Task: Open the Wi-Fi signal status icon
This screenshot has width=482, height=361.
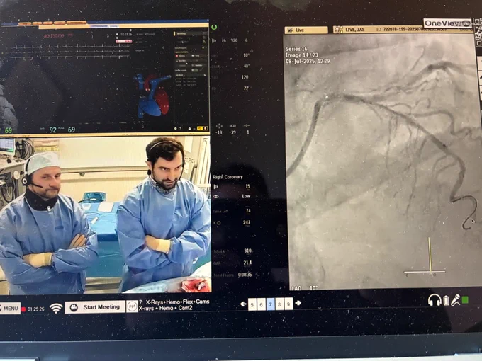Action: (x=56, y=308)
